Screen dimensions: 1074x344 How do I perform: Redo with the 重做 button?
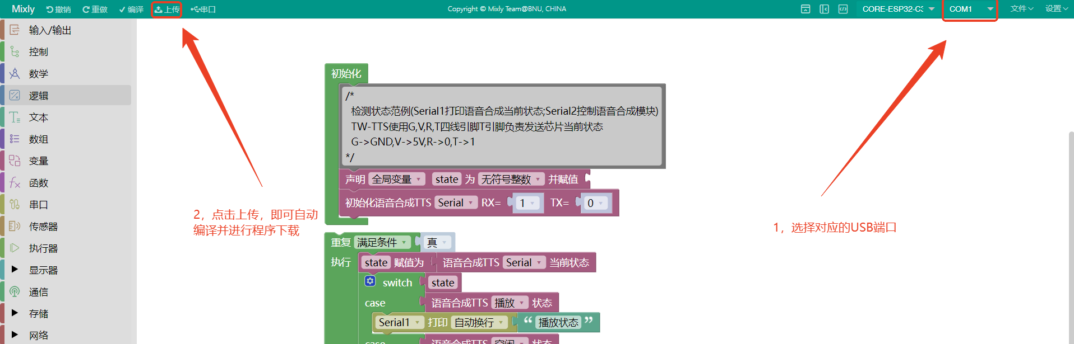95,10
